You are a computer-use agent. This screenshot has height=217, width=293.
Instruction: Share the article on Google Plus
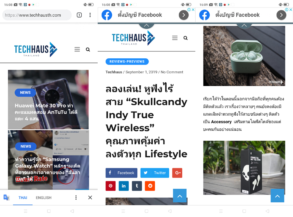[177, 173]
